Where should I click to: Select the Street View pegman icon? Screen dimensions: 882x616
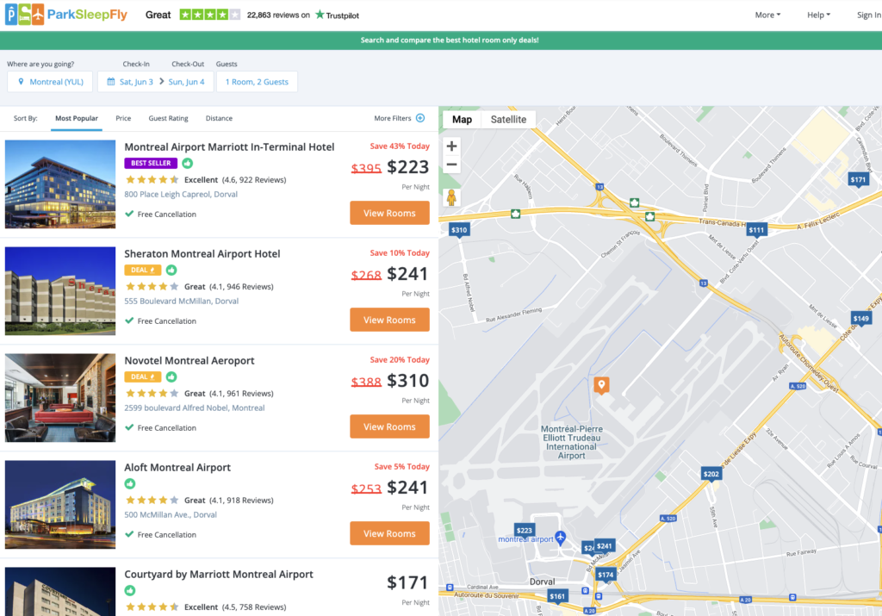pyautogui.click(x=451, y=198)
